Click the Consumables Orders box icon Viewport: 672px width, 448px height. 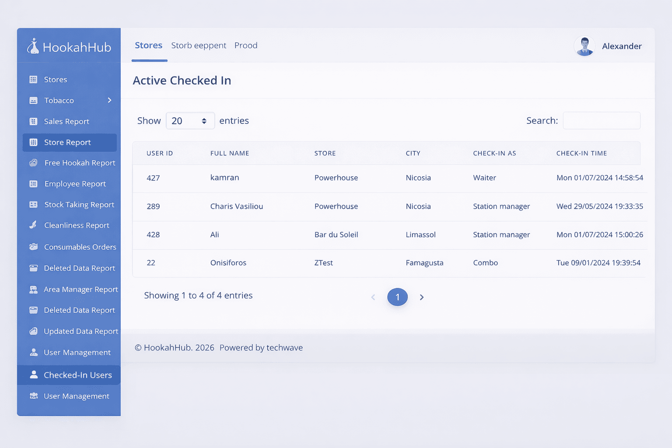34,247
